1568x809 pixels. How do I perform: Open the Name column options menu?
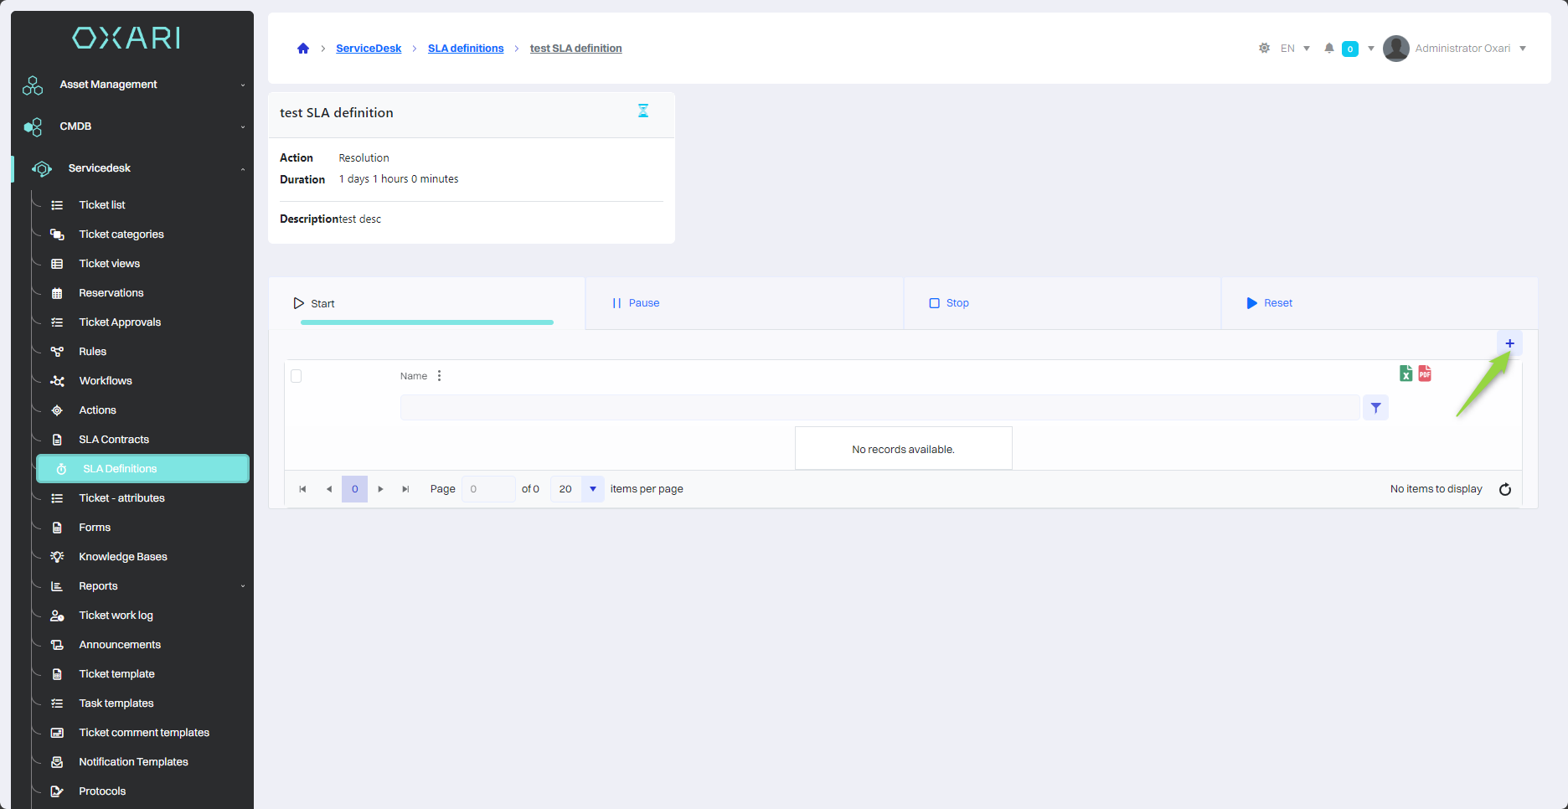(x=439, y=376)
